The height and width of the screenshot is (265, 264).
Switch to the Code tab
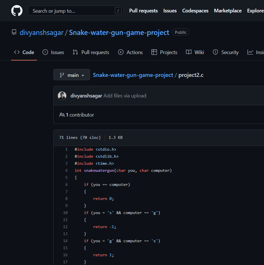[24, 52]
